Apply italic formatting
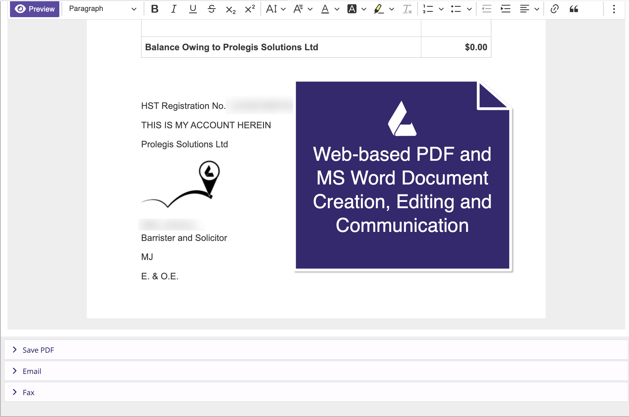This screenshot has height=417, width=629. point(174,9)
